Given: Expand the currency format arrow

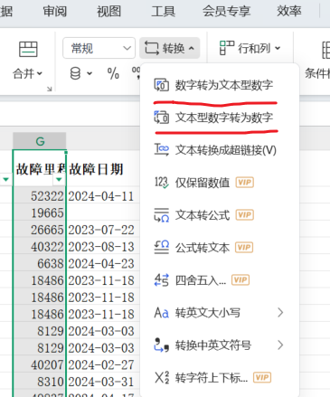Looking at the screenshot, I should pos(90,73).
